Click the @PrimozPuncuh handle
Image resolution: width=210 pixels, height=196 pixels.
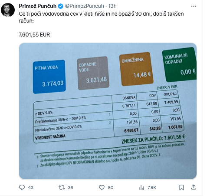(84, 6)
